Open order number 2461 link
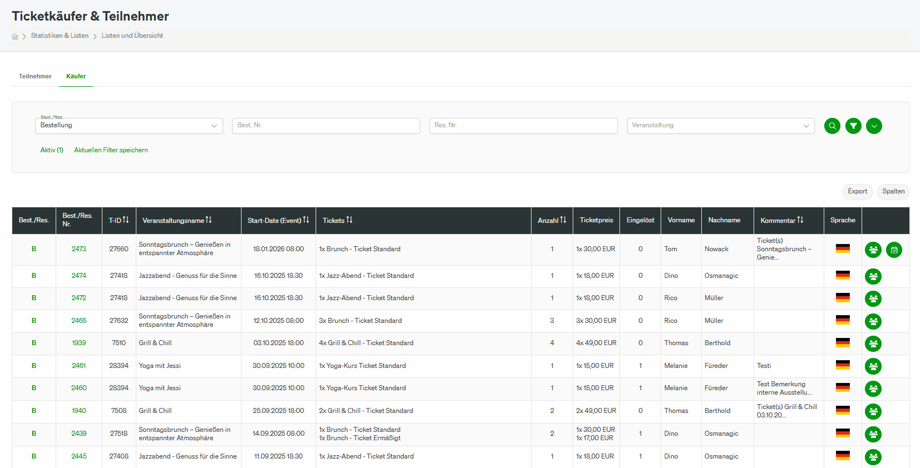Viewport: 920px width, 468px height. [x=79, y=366]
